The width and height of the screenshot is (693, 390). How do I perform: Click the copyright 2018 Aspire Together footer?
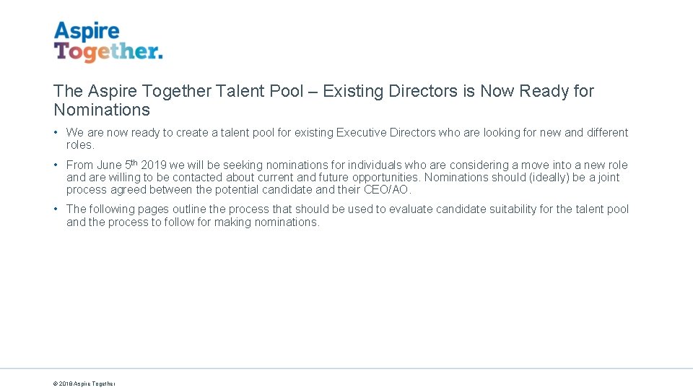(x=84, y=383)
